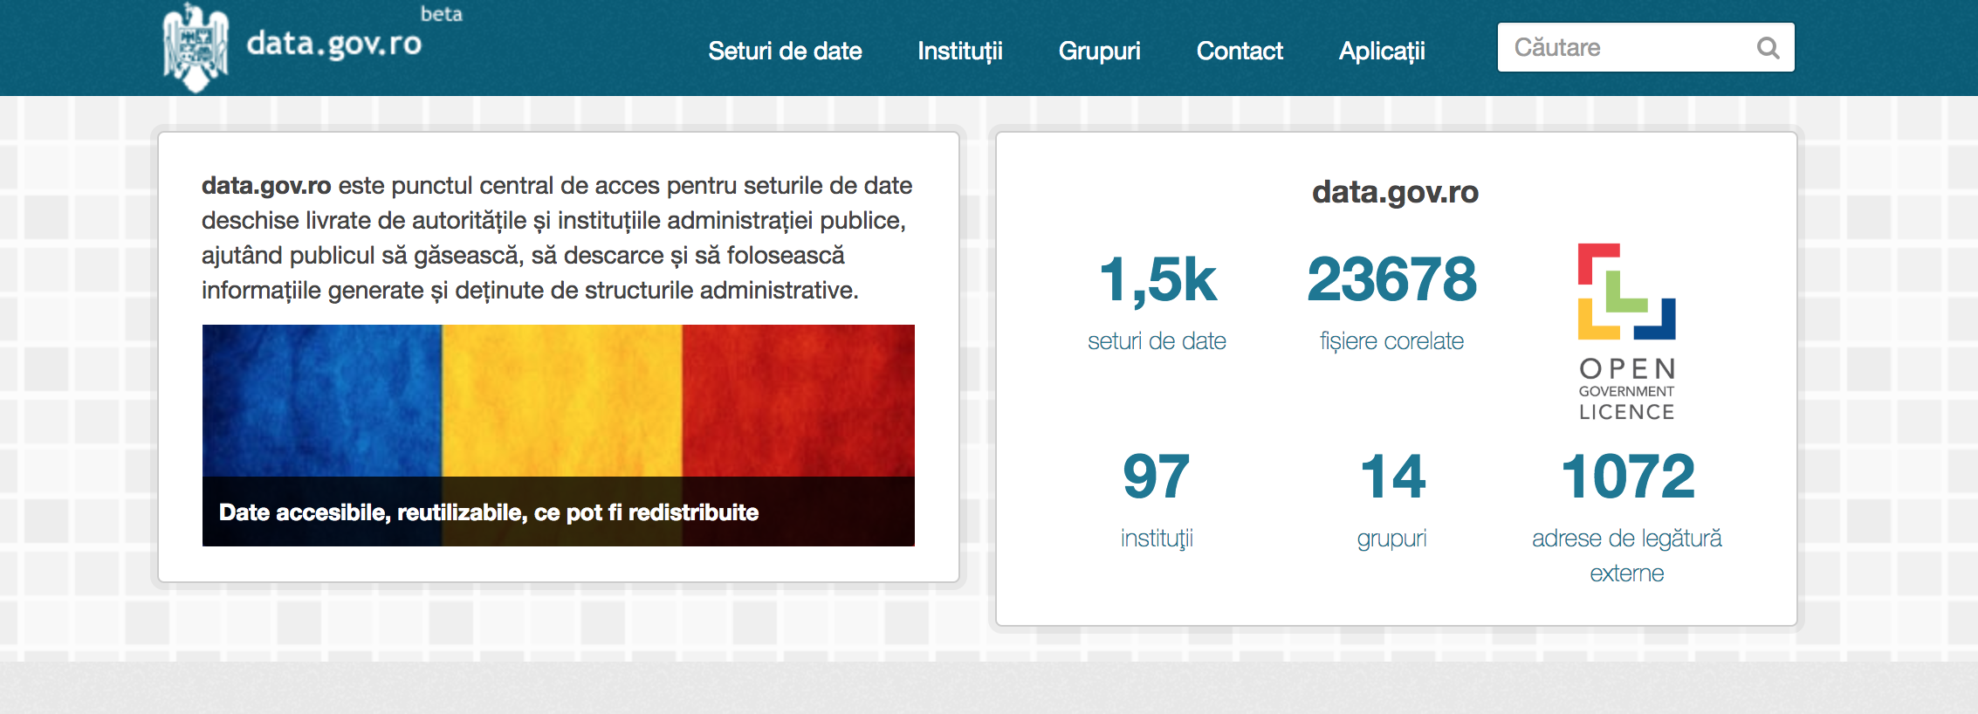Screen dimensions: 1978x714
Task: Click the data.gov.ro site title in header
Action: click(x=333, y=44)
